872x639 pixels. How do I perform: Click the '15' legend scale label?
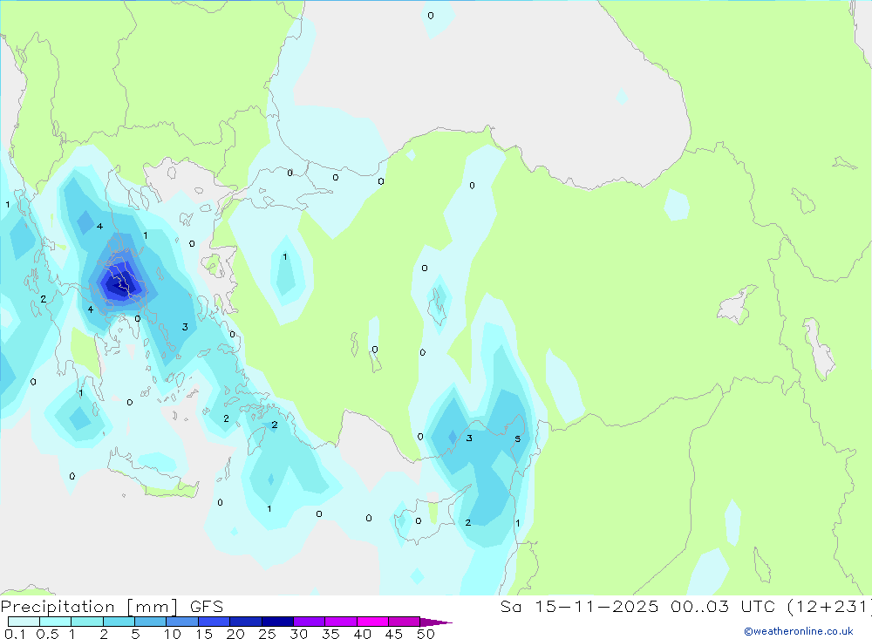204,634
